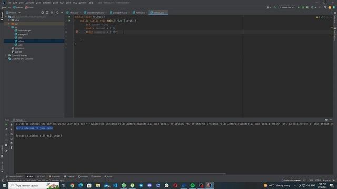The width and height of the screenshot is (337, 189).
Task: Open the Build menu
Action: pyautogui.click(x=55, y=3)
